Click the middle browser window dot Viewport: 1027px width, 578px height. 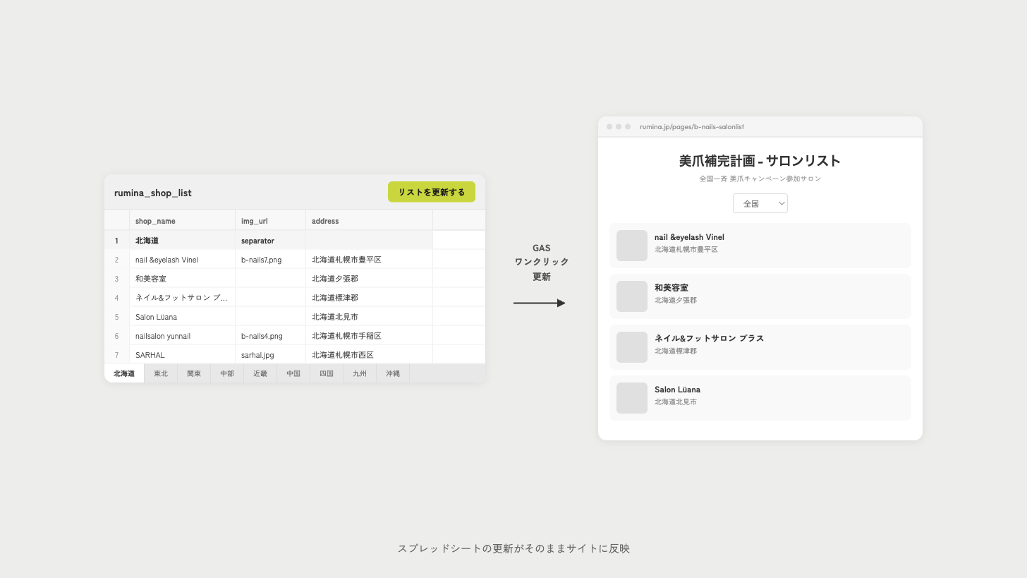point(618,126)
